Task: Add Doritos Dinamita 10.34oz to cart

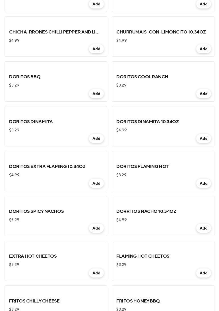Action: point(203,138)
